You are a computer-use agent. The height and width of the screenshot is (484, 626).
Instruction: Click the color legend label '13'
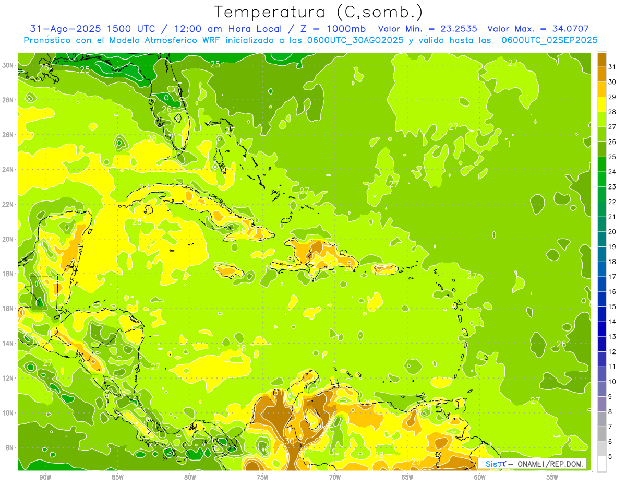coord(612,337)
